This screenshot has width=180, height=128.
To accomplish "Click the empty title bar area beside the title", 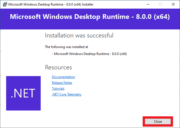I will [x=120, y=4].
